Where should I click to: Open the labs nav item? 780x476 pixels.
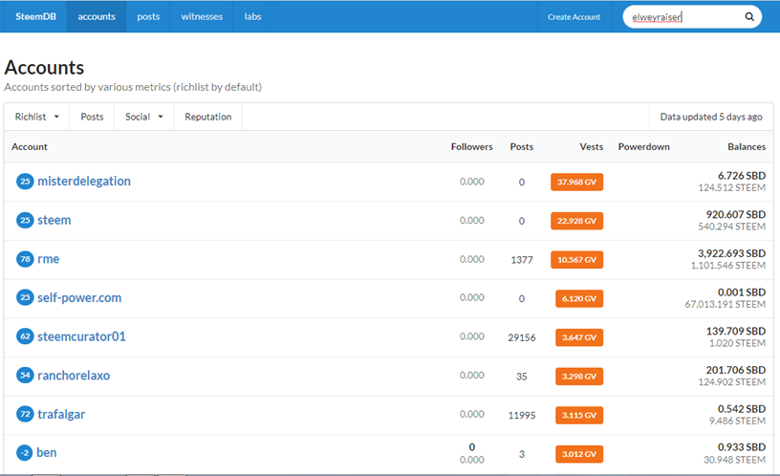252,16
